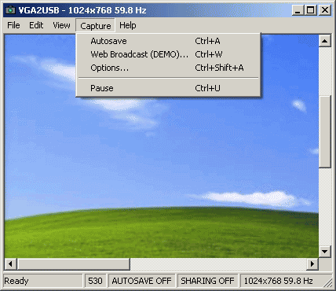The width and height of the screenshot is (336, 291).
Task: Click the horizontal scrollbar left arrow
Action: [10, 263]
